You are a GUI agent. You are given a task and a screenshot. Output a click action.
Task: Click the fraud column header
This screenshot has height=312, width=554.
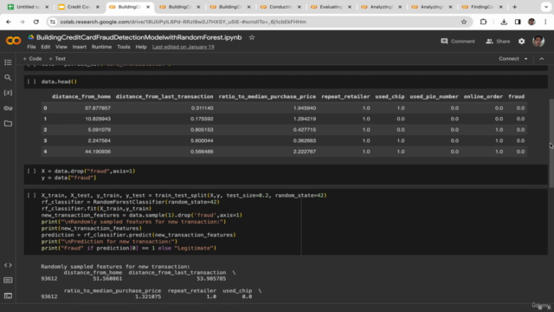[x=516, y=96]
